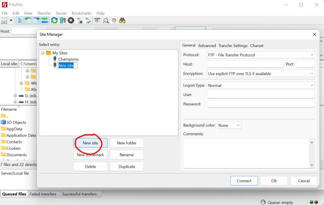324x205 pixels.
Task: Click the Connect button
Action: [x=244, y=181]
